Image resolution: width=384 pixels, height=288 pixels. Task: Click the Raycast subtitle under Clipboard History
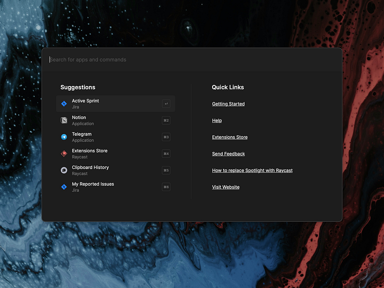tap(80, 174)
